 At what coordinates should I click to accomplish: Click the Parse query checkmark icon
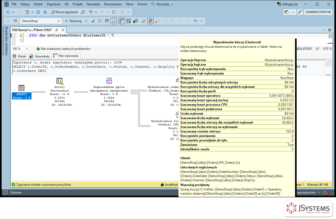93,21
